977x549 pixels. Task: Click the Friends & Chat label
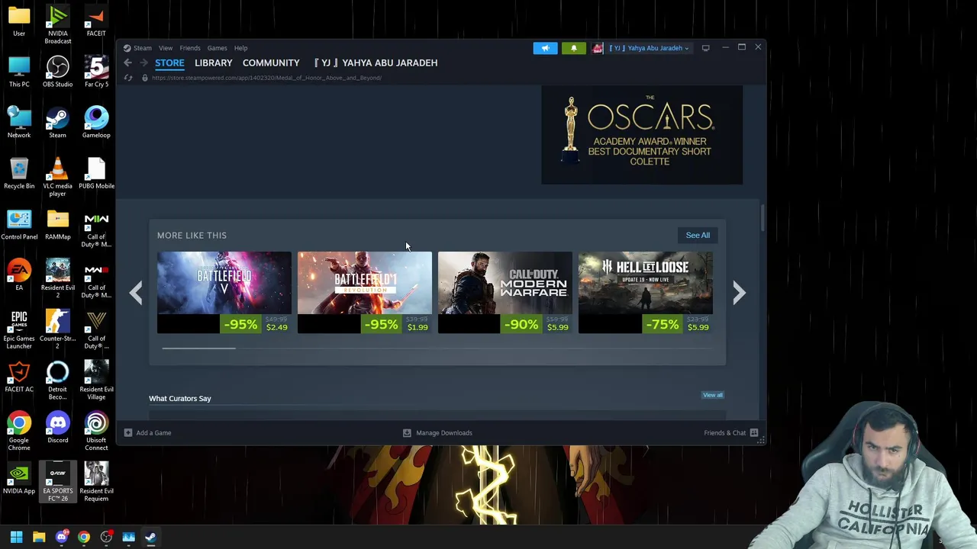pyautogui.click(x=724, y=432)
